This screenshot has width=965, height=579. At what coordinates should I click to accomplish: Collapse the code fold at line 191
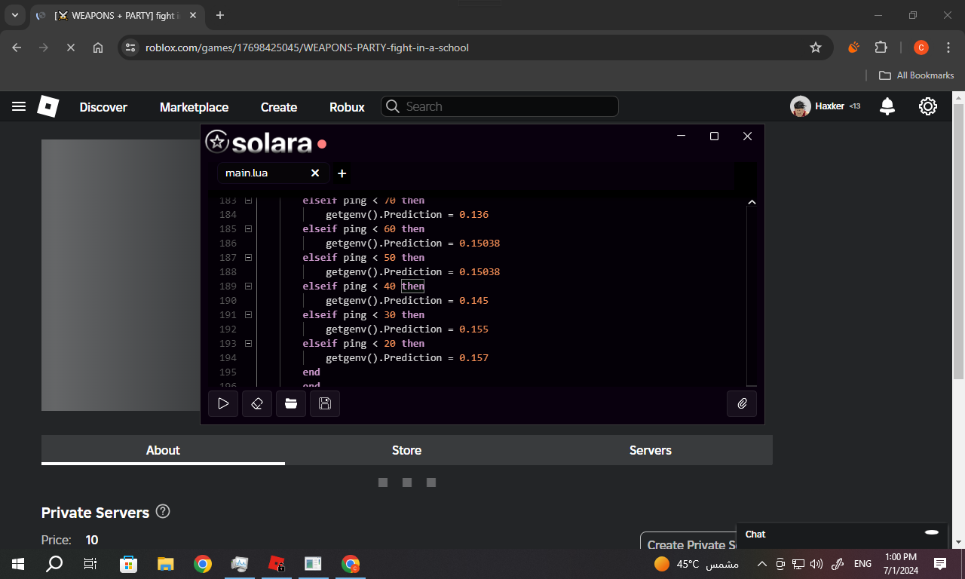248,315
